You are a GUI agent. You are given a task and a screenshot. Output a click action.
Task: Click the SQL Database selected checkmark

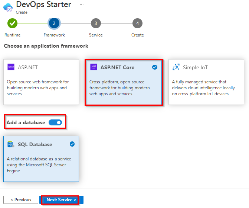point(72,144)
